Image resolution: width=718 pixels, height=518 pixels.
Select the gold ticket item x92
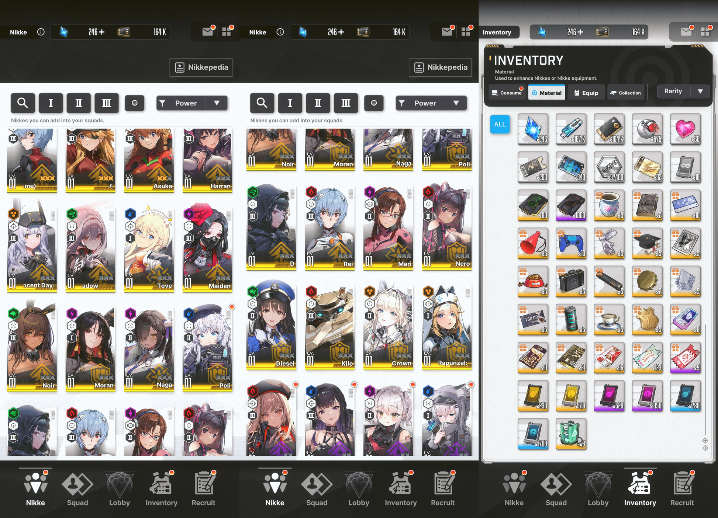click(x=647, y=167)
